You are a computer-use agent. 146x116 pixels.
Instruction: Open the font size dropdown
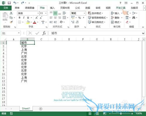[46, 13]
